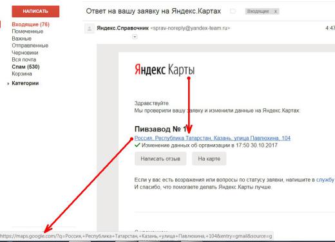Click the НАПИСАТЬ compose button
This screenshot has height=242, width=335.
[x=35, y=12]
